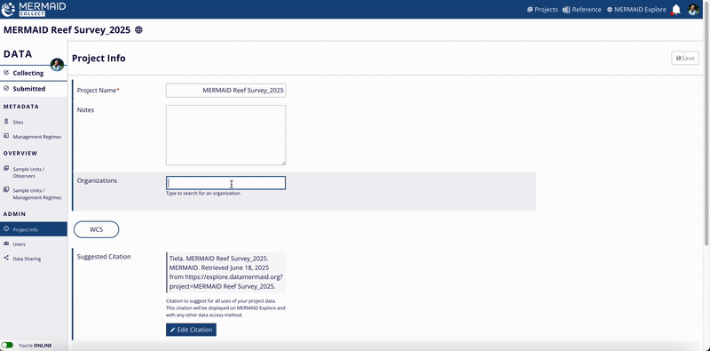
Task: Click the Suggested Citation text
Action: click(226, 273)
